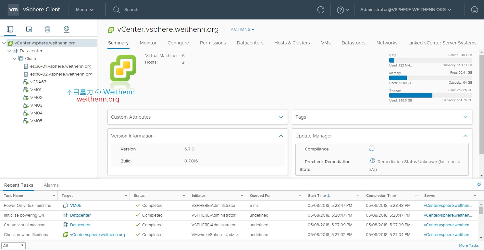Switch to the Monitor tab
The width and height of the screenshot is (484, 250).
click(x=148, y=43)
